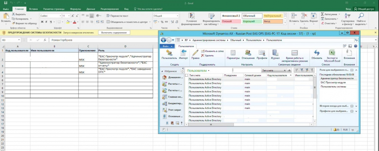This screenshot has width=379, height=151.
Task: Expand the История входа factbox
Action: coord(356,106)
